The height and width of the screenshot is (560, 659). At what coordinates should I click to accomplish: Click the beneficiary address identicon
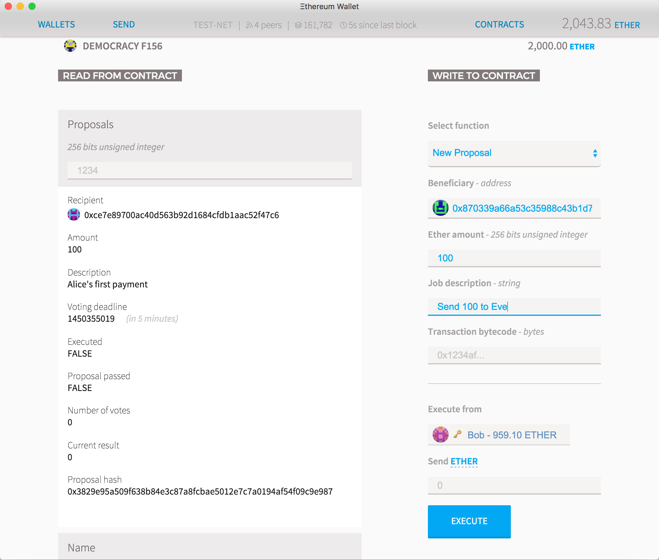click(x=440, y=208)
